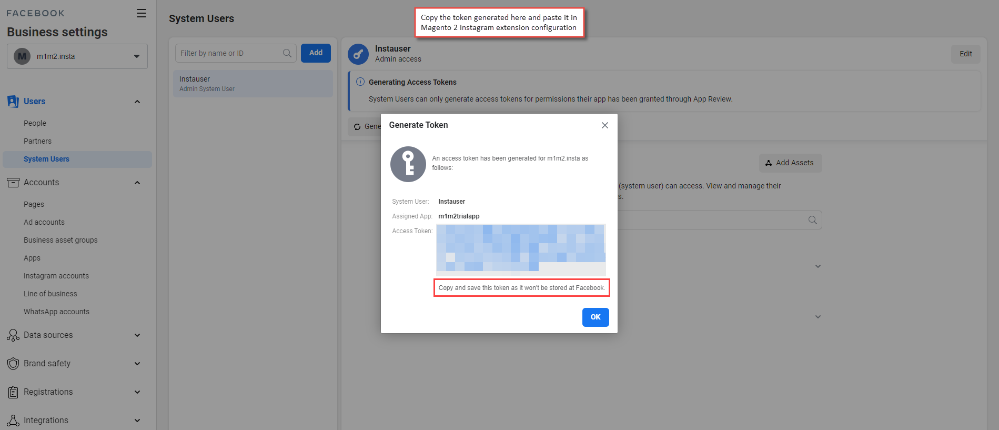Expand the Brand safety section chevron

pos(137,364)
